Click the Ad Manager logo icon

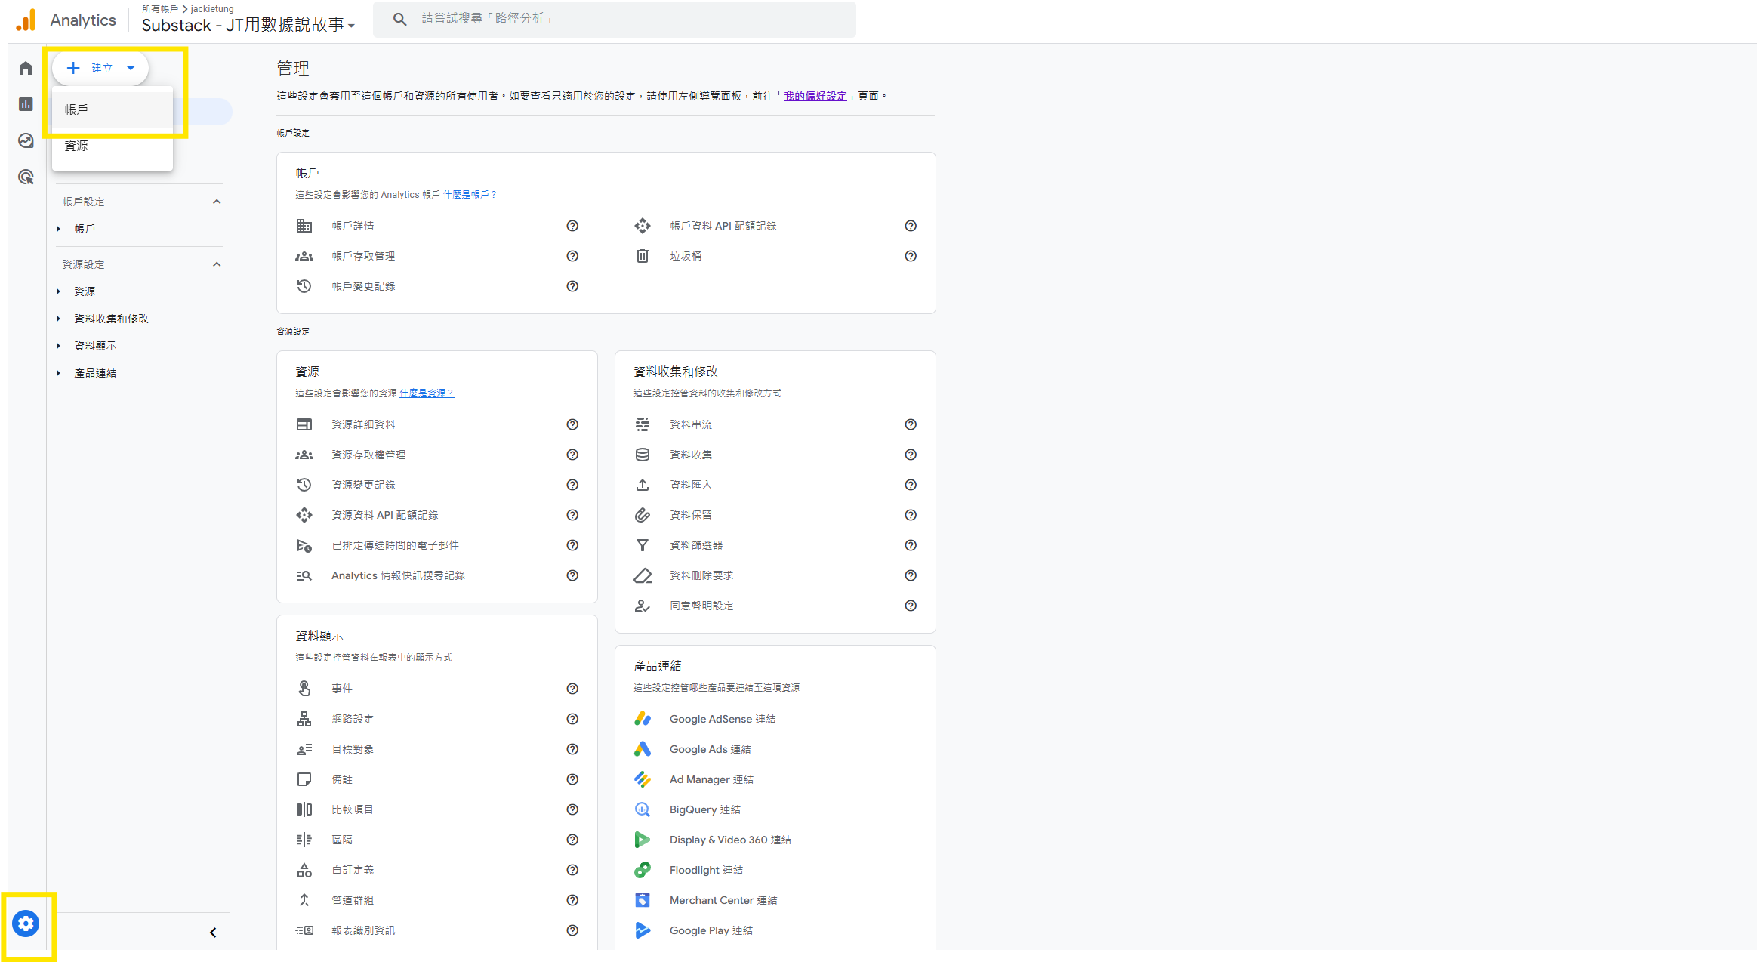click(x=643, y=779)
